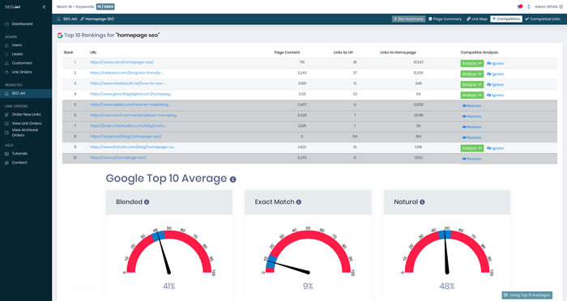Image resolution: width=567 pixels, height=301 pixels.
Task: Click the notification flag icon in header
Action: [x=520, y=6]
